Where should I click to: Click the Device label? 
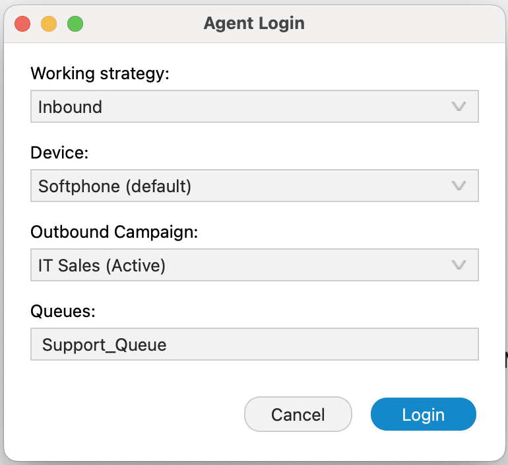click(x=59, y=153)
